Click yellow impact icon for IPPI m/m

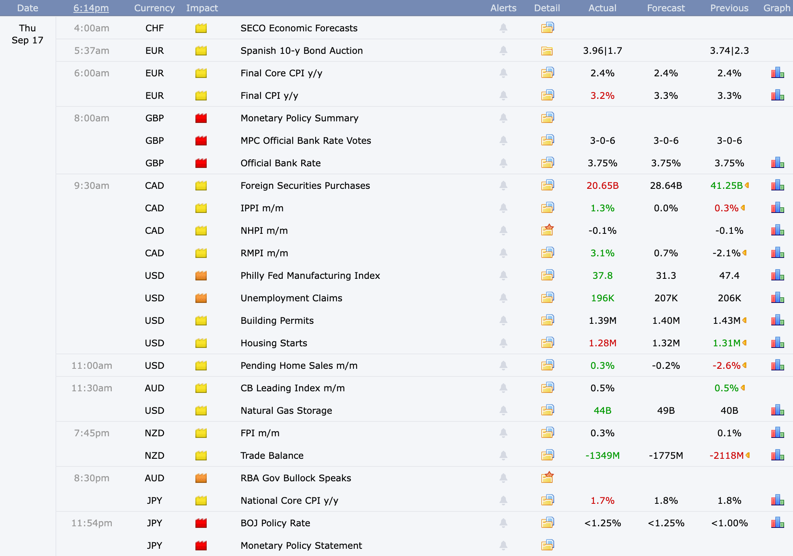pyautogui.click(x=201, y=208)
